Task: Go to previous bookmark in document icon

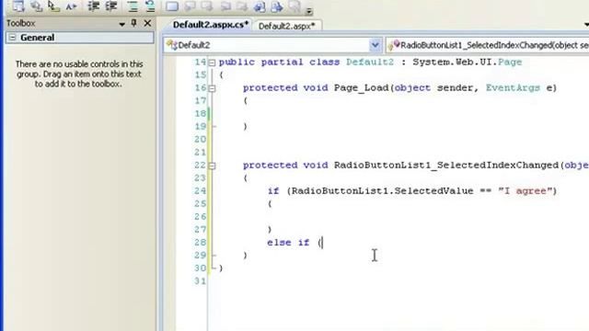Action: 260,6
